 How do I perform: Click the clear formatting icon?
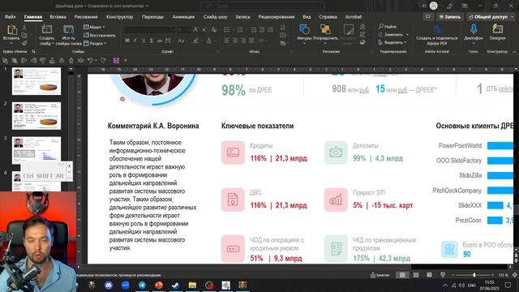[214, 30]
